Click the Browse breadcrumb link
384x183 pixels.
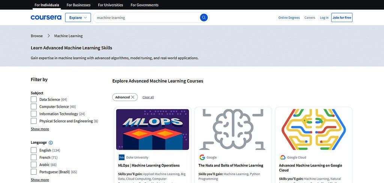pyautogui.click(x=37, y=36)
